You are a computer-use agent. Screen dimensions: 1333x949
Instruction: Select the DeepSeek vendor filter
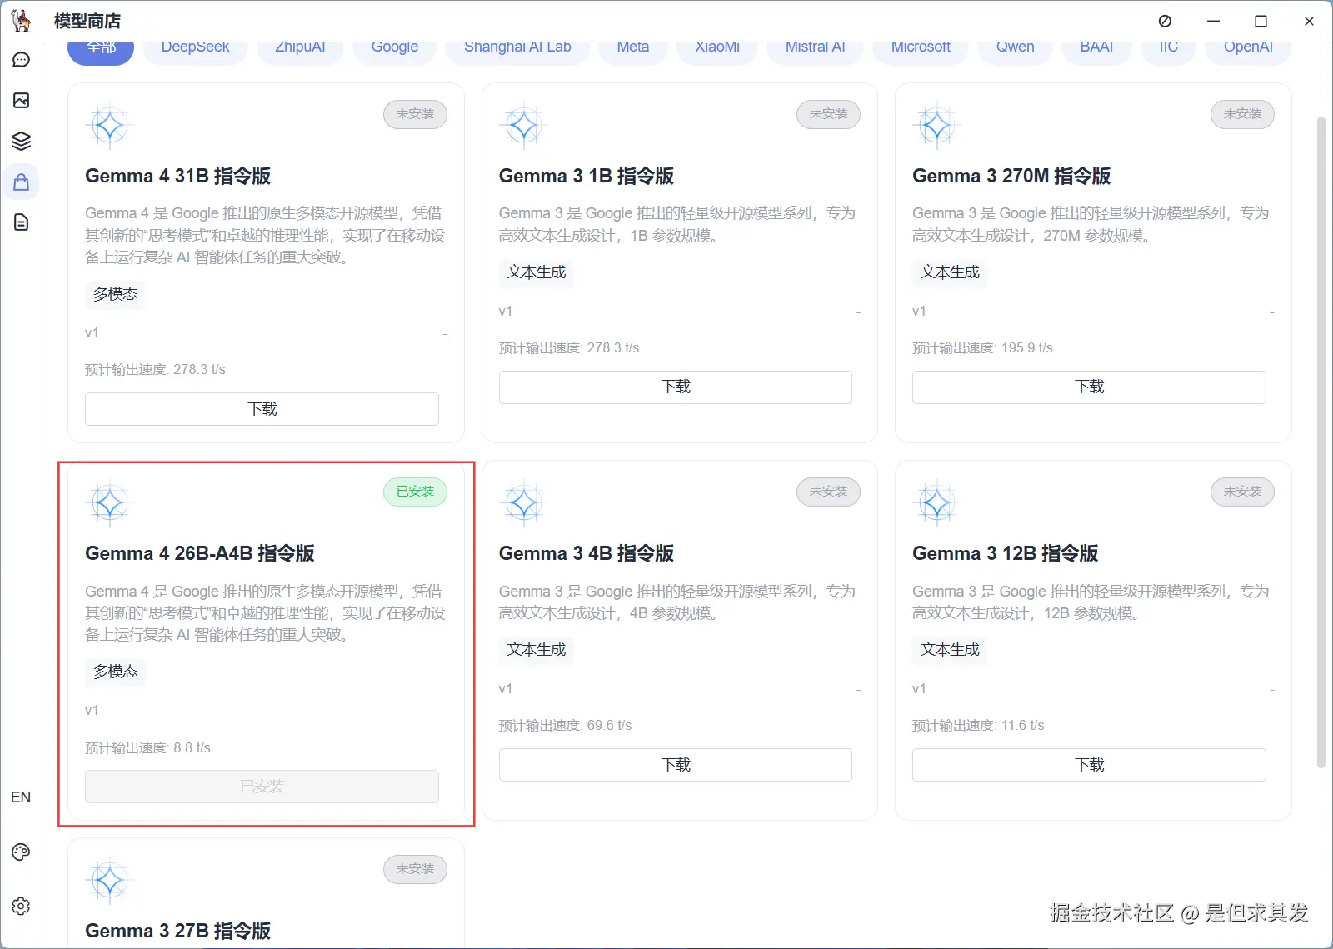(195, 47)
